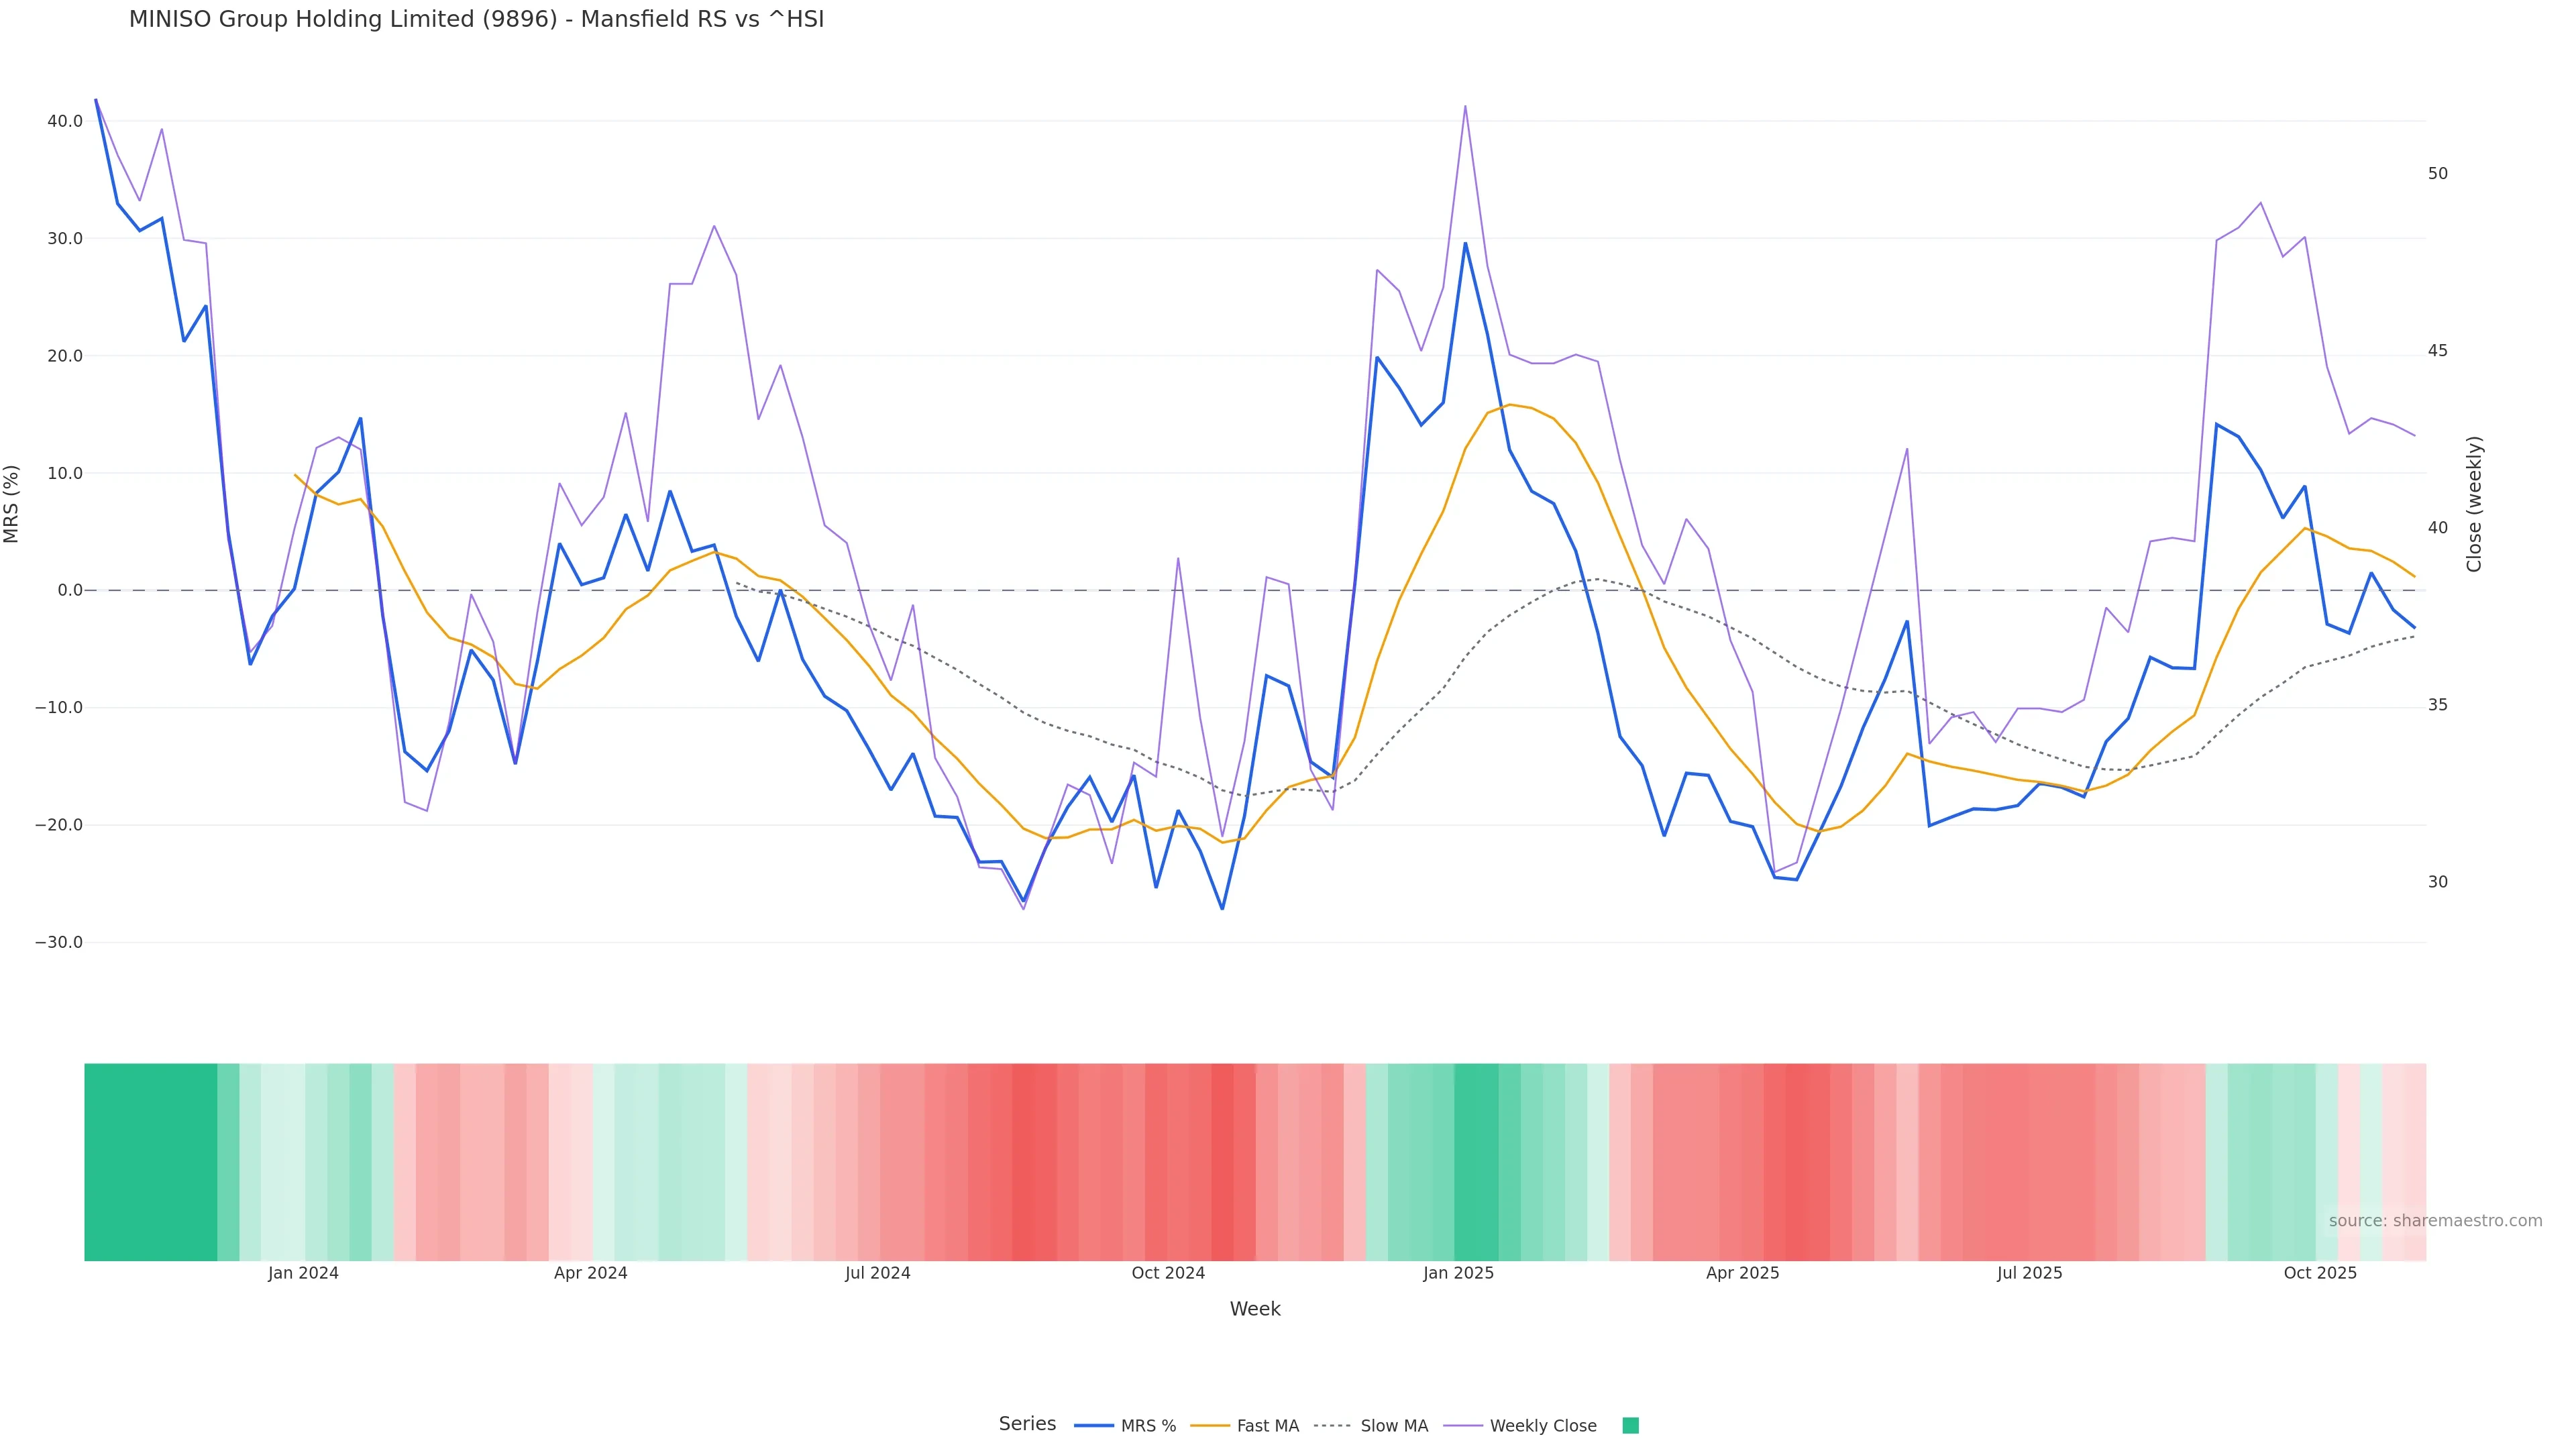Click the Series legend title
2576x1449 pixels.
click(1027, 1424)
